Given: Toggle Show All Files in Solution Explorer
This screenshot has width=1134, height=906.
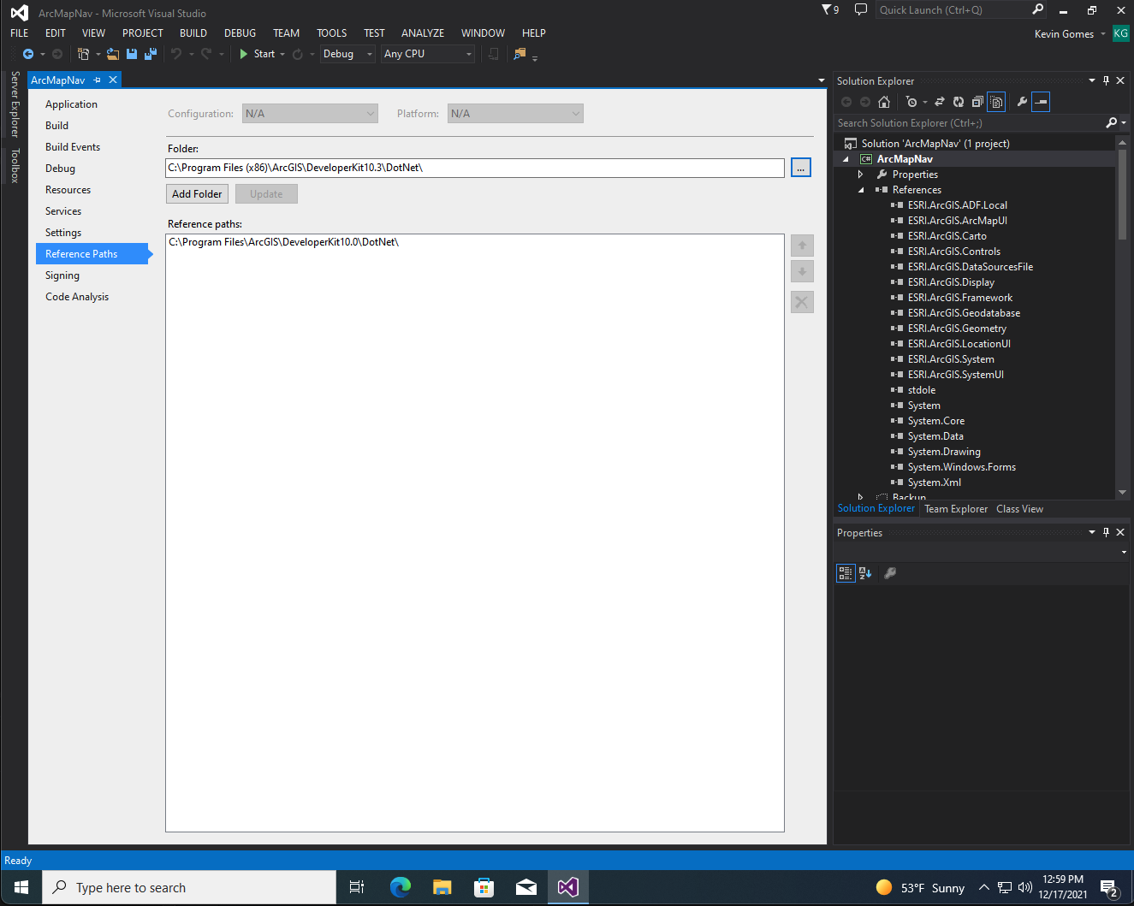Looking at the screenshot, I should (x=996, y=102).
